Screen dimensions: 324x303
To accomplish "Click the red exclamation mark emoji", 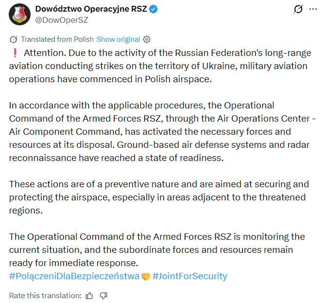I will [x=15, y=53].
